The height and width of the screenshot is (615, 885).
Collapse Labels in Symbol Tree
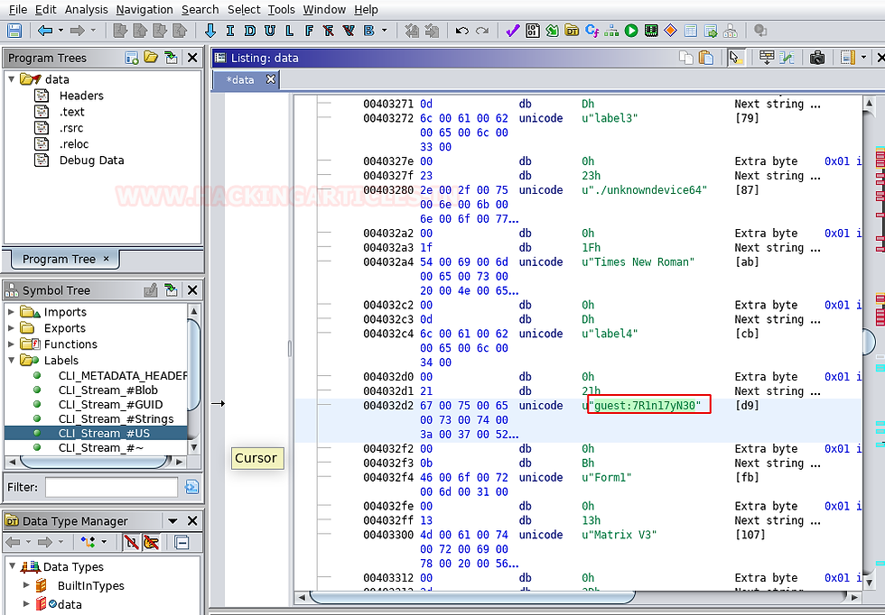[x=11, y=360]
